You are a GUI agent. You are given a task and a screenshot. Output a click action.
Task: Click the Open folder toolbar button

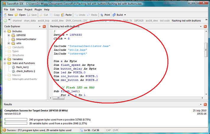point(20,15)
